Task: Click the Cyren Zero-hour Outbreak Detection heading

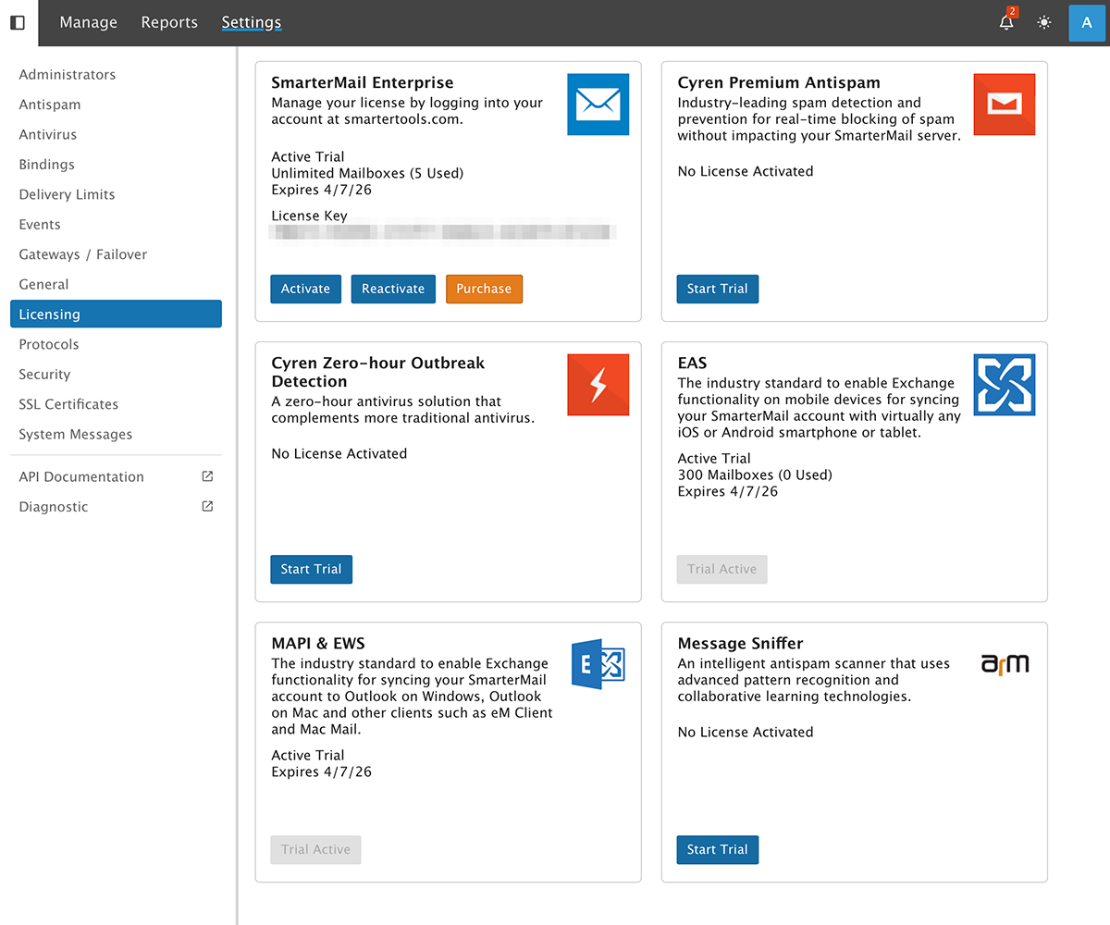Action: (x=378, y=372)
